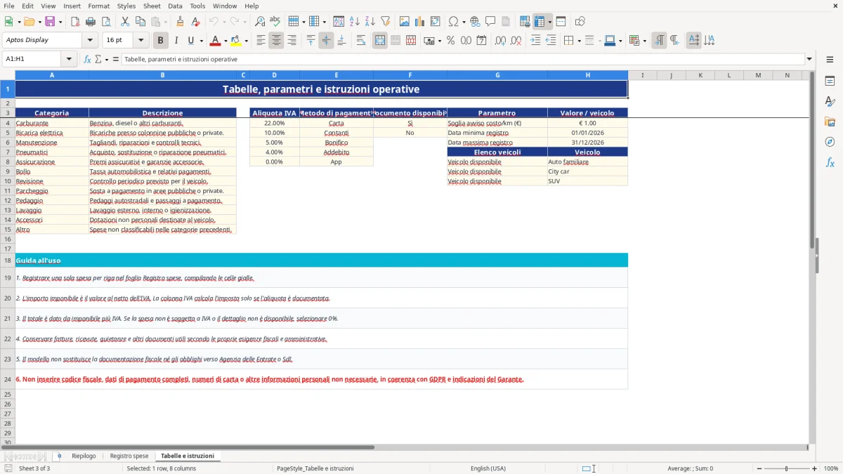Insert a comment with the speech bubble icon

pyautogui.click(x=490, y=22)
